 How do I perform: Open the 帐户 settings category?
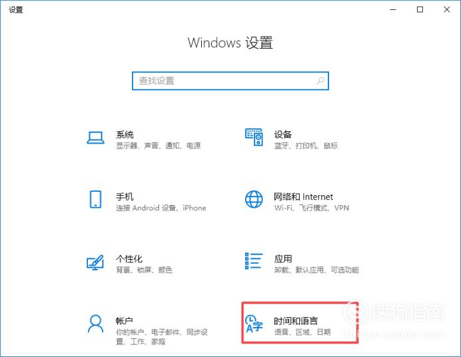coord(125,321)
